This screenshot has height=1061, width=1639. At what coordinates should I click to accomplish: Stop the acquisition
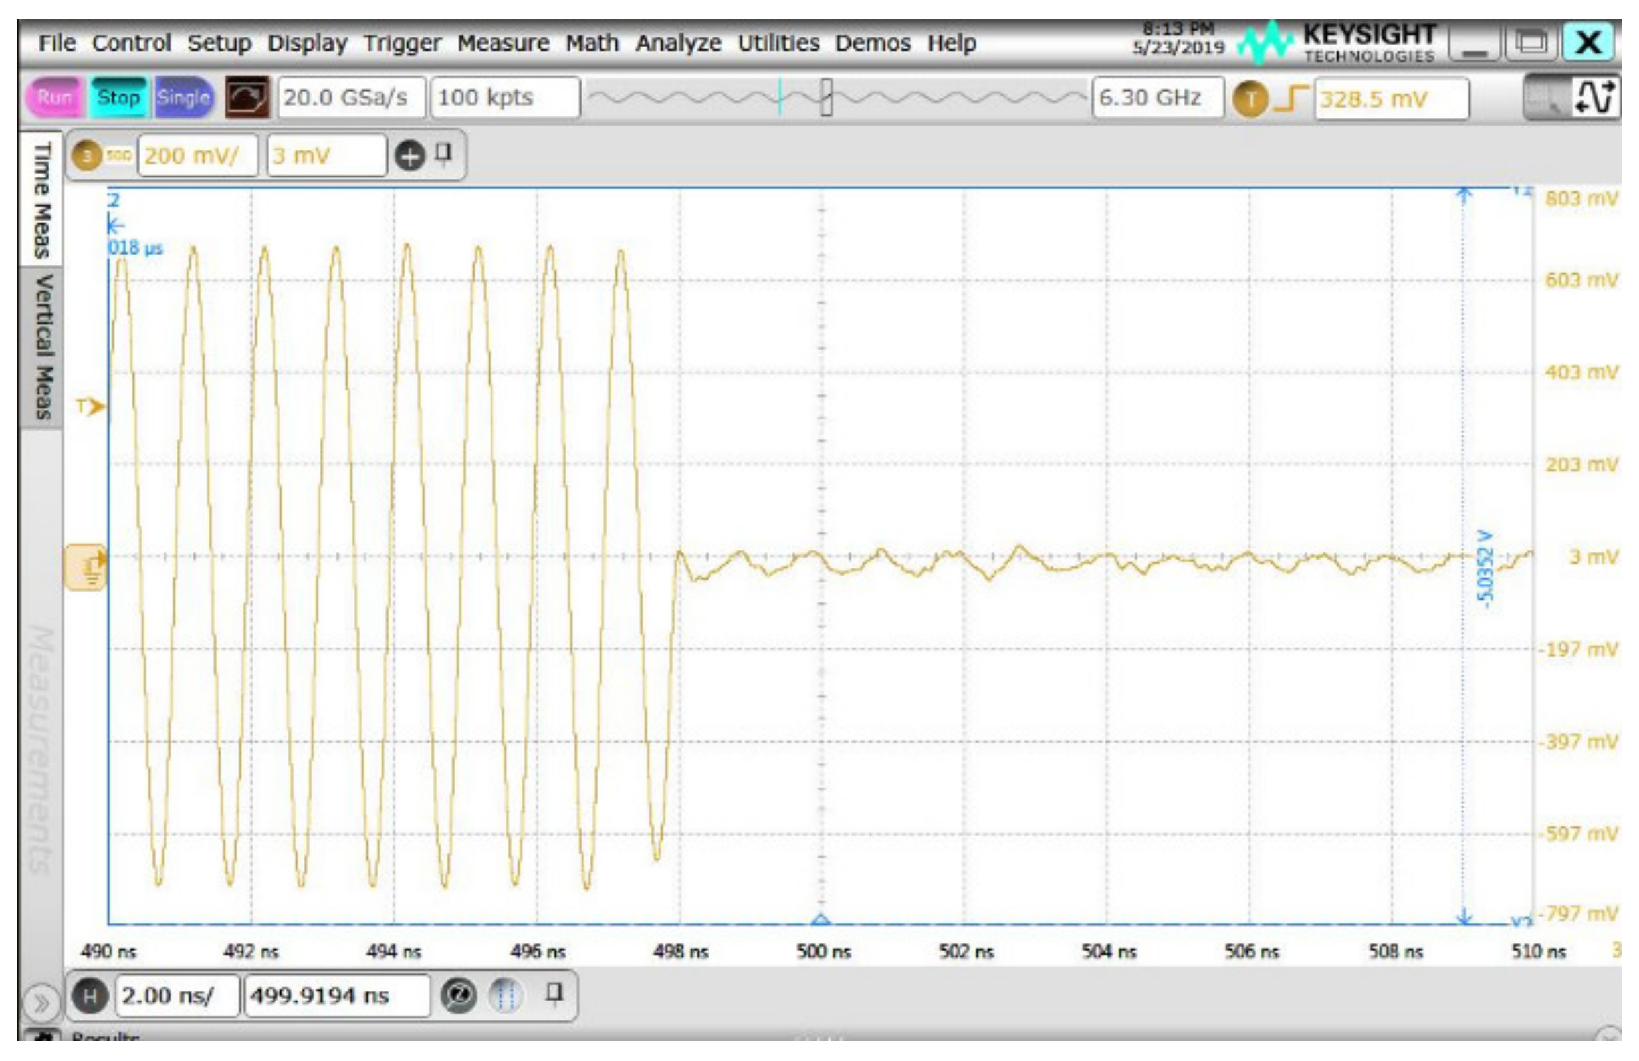coord(118,98)
